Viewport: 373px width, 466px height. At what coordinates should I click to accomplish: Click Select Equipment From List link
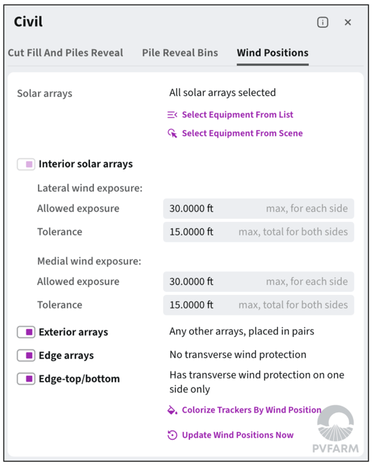(x=237, y=115)
